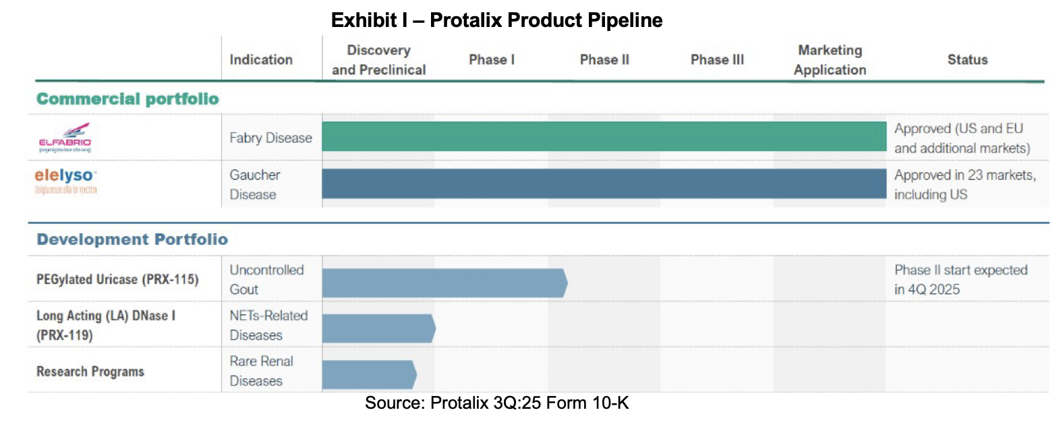1063x429 pixels.
Task: Click the Indication column header
Action: click(261, 59)
